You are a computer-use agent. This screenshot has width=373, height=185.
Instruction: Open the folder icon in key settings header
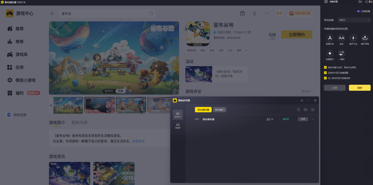pyautogui.click(x=360, y=2)
